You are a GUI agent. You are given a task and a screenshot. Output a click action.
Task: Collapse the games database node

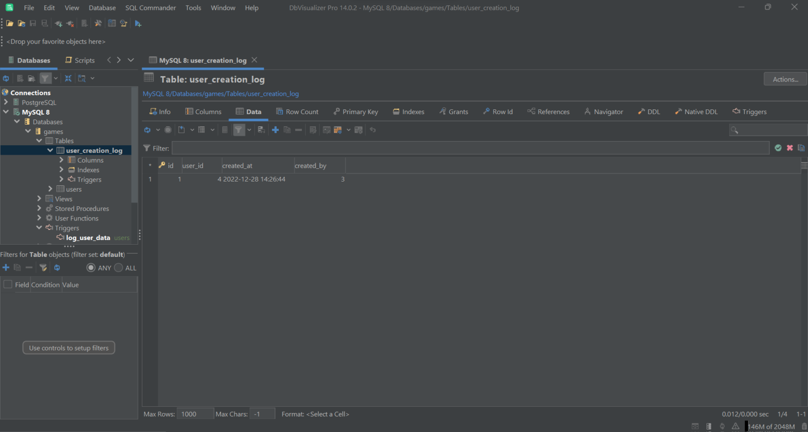[x=28, y=131]
